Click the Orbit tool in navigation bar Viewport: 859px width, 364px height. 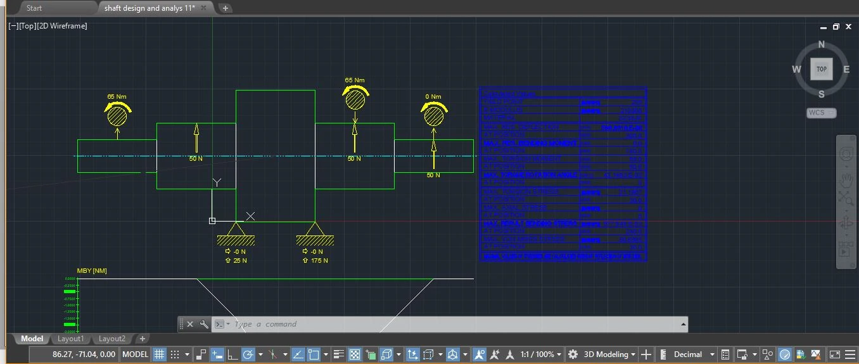tap(846, 223)
